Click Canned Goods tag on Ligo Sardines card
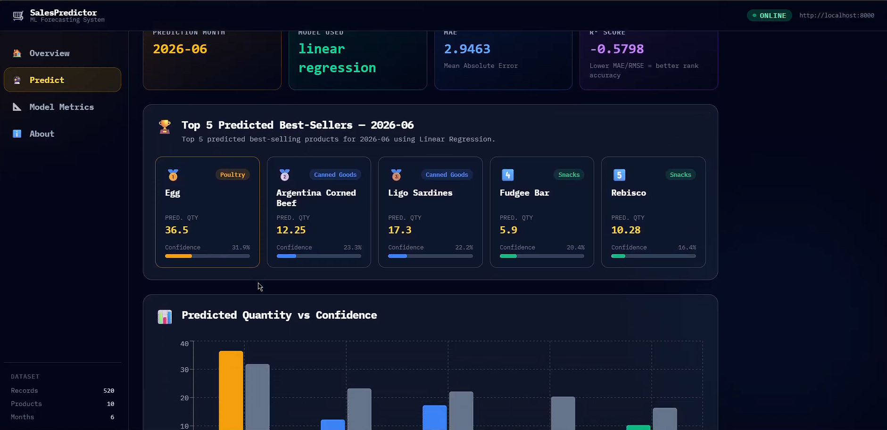 [447, 175]
